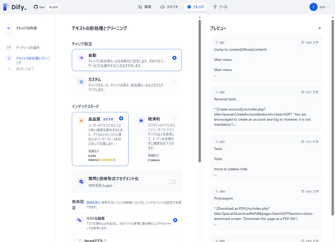Click the 1949 文字 character count icon
The height and width of the screenshot is (242, 335).
303,43
